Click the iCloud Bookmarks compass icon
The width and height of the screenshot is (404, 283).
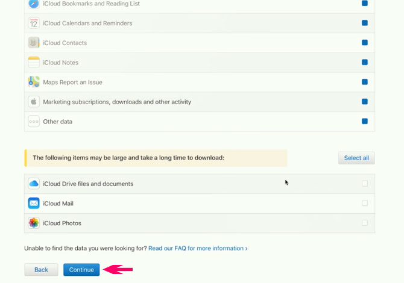[x=34, y=4]
